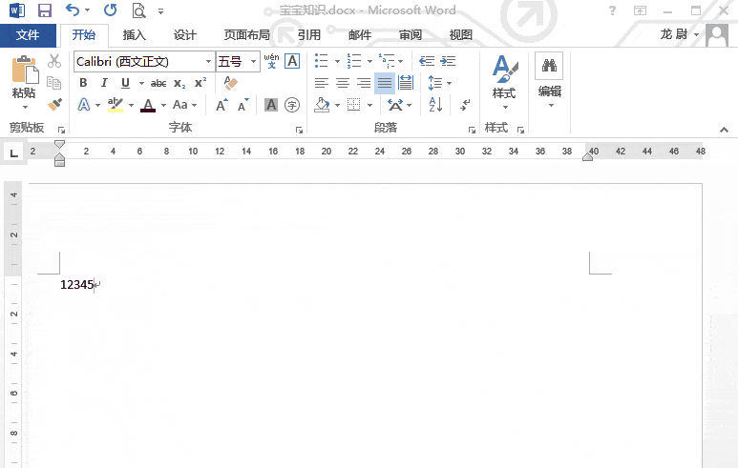Launch the 字体 font dialog

(299, 130)
